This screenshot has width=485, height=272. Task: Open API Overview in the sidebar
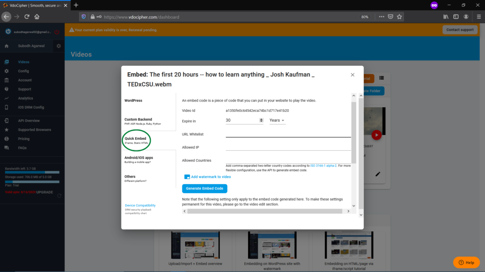tap(29, 120)
